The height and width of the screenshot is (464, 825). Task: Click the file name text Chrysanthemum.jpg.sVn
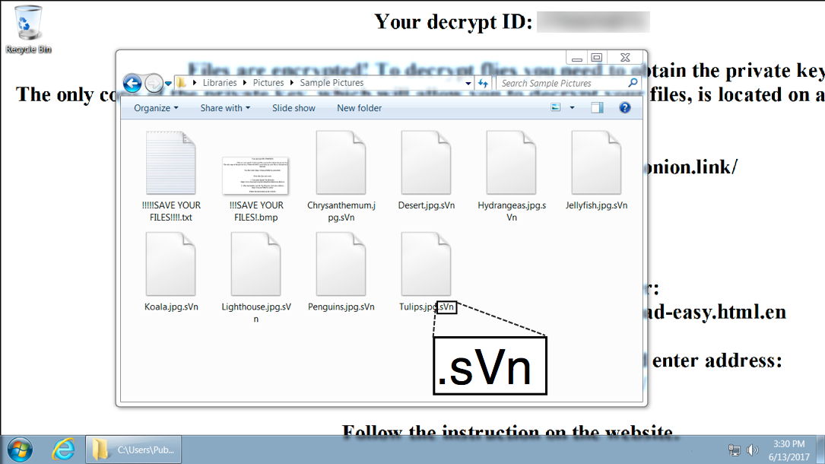(x=341, y=211)
